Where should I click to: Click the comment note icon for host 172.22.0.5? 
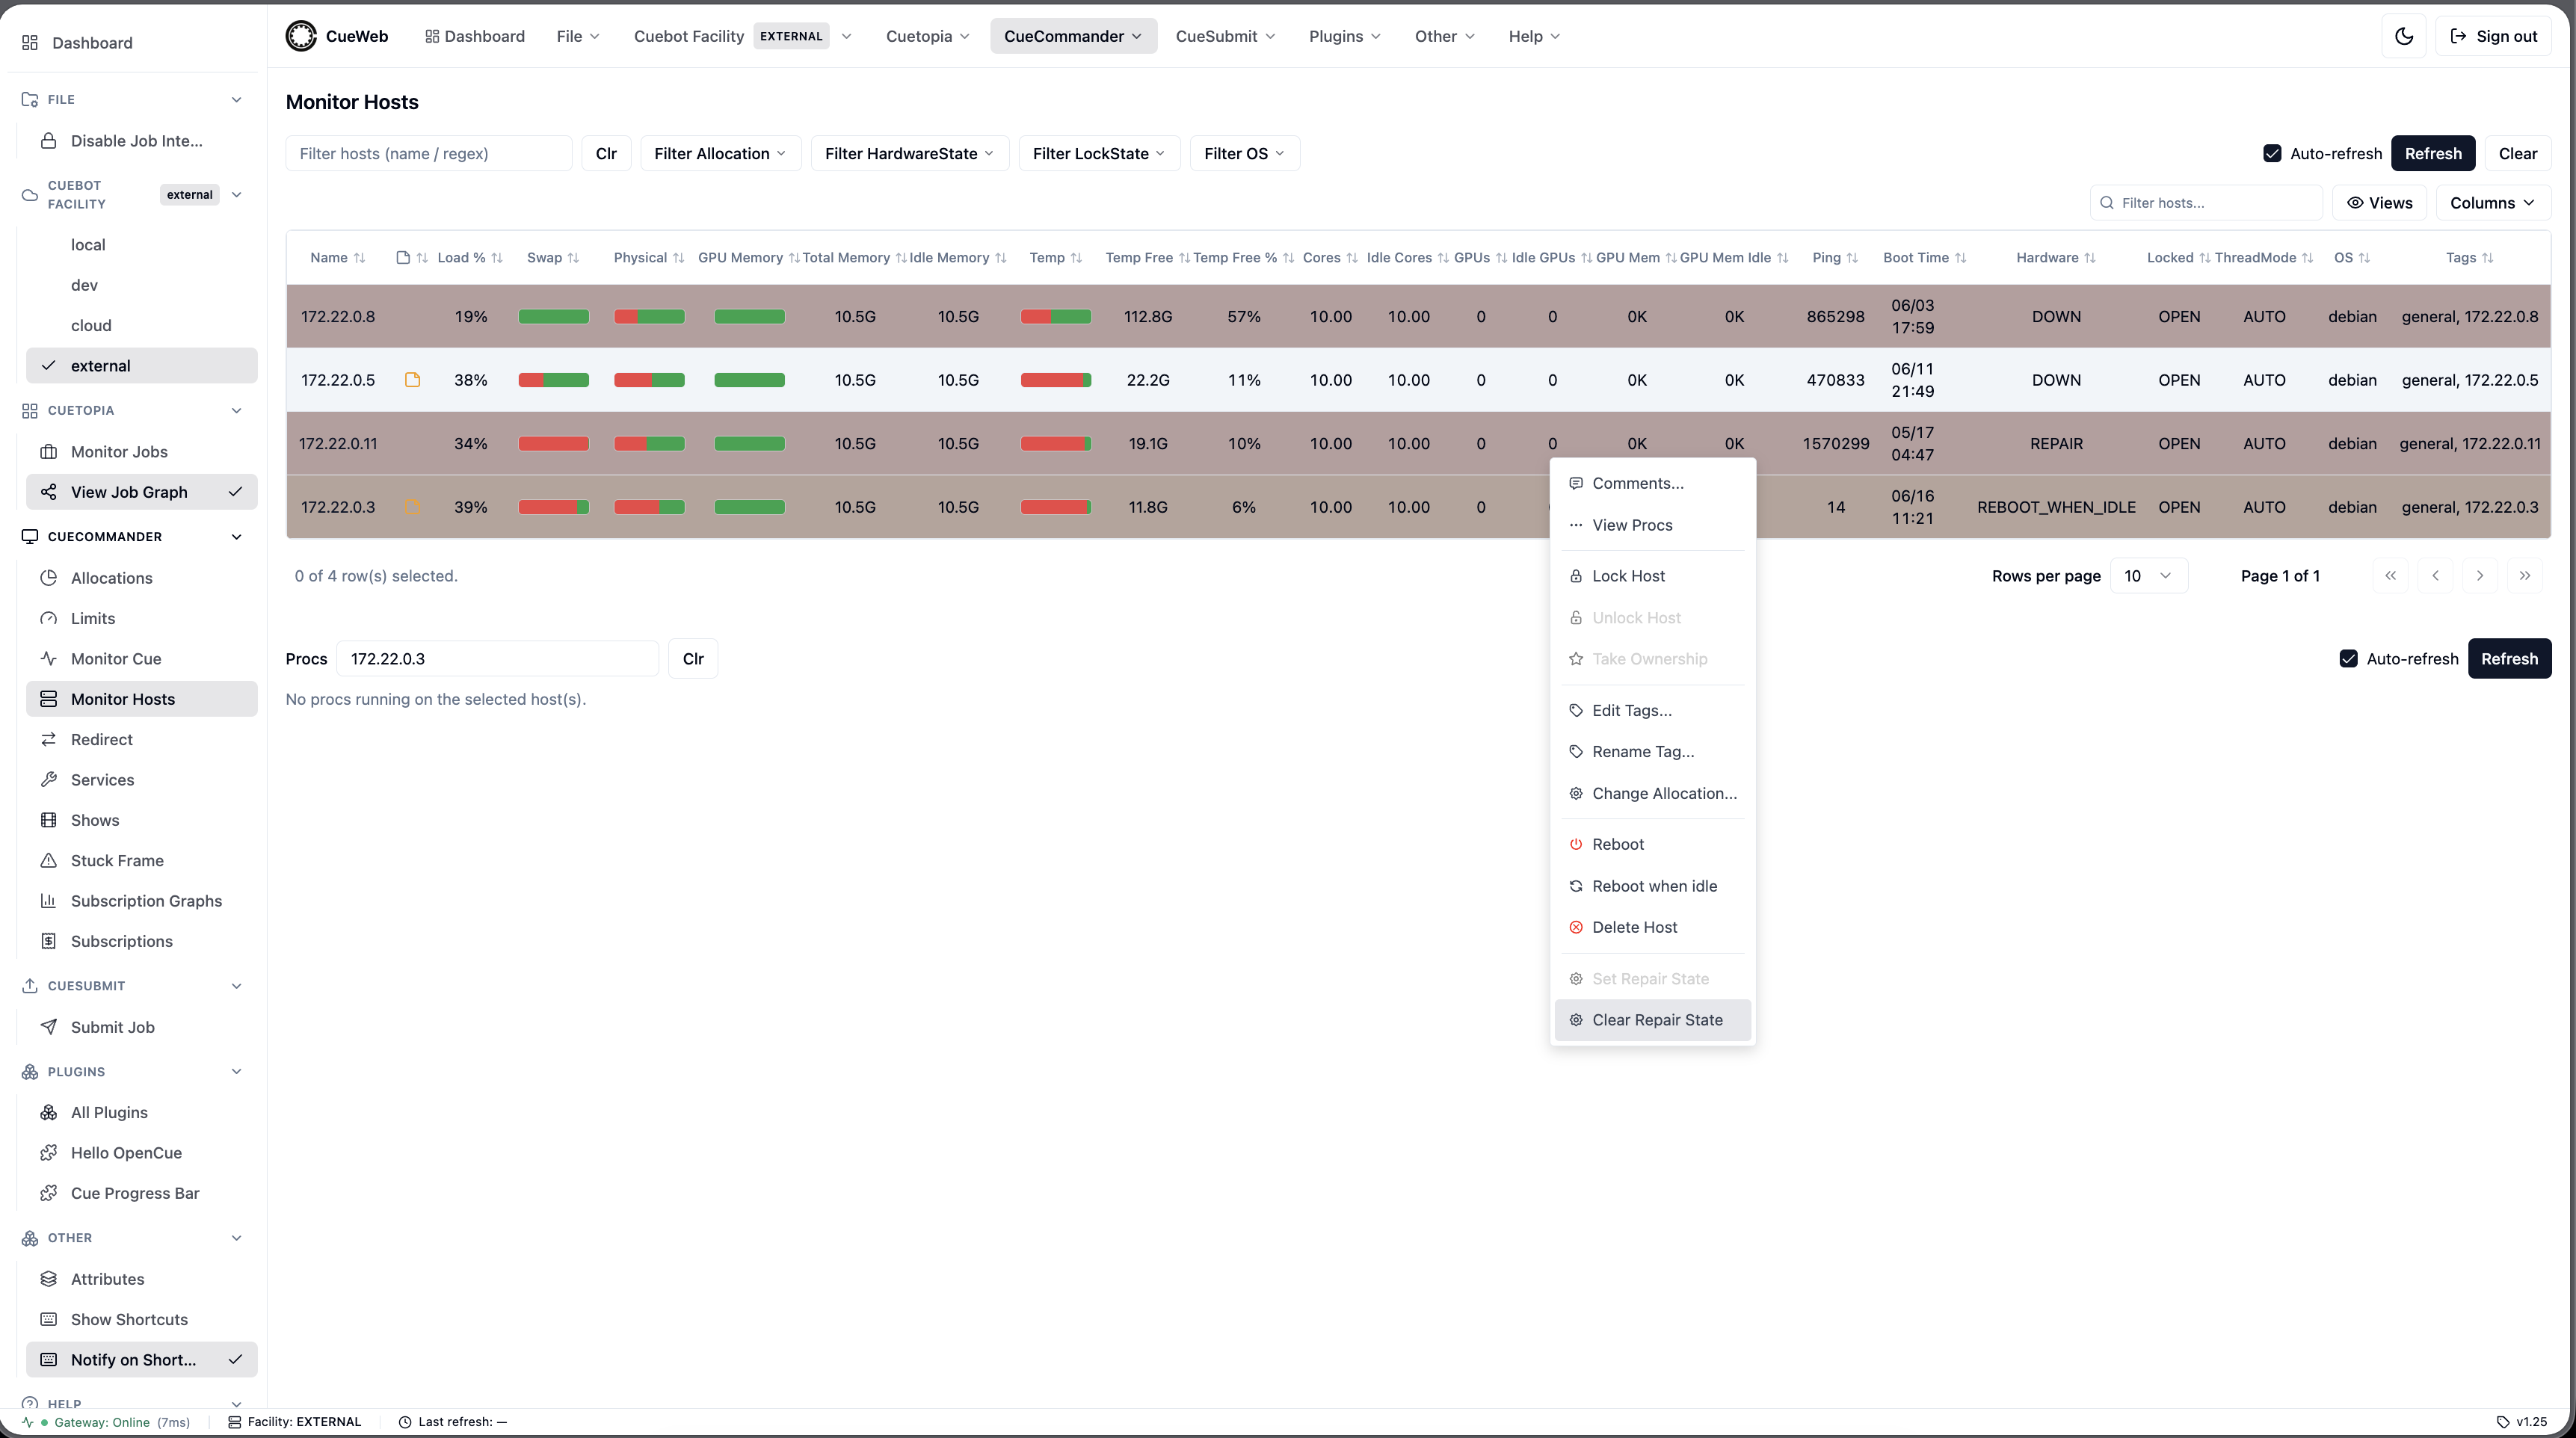[412, 380]
